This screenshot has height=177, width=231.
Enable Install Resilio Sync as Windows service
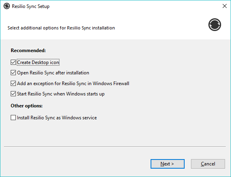pyautogui.click(x=13, y=118)
